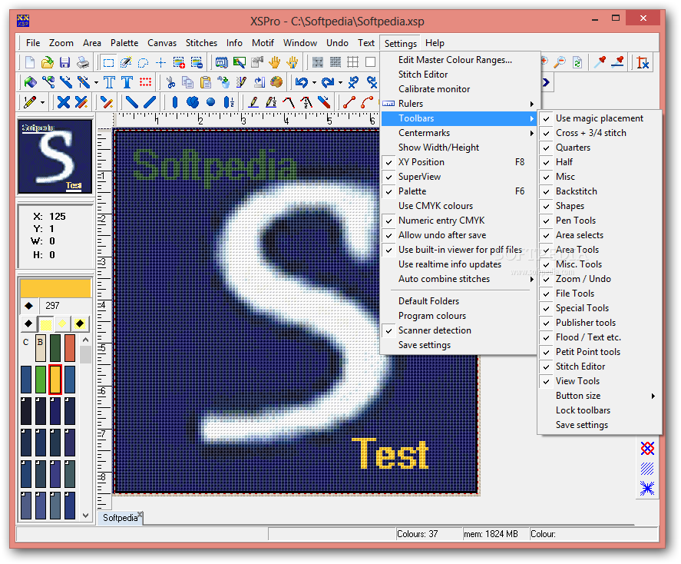This screenshot has height=564, width=681.
Task: Select the blue crosshair tool
Action: click(161, 62)
